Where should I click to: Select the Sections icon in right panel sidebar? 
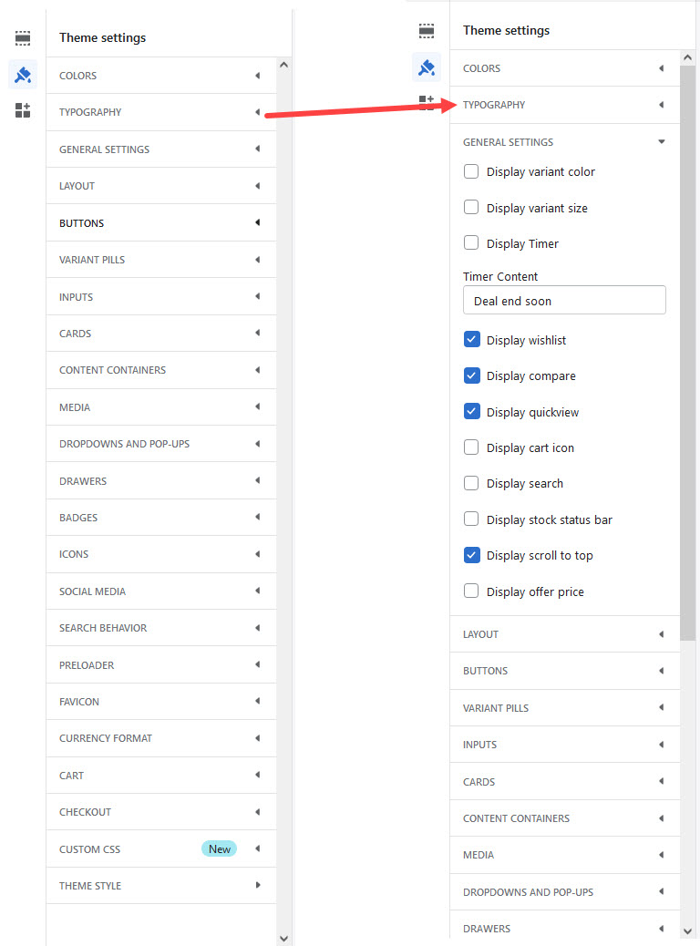[x=426, y=30]
